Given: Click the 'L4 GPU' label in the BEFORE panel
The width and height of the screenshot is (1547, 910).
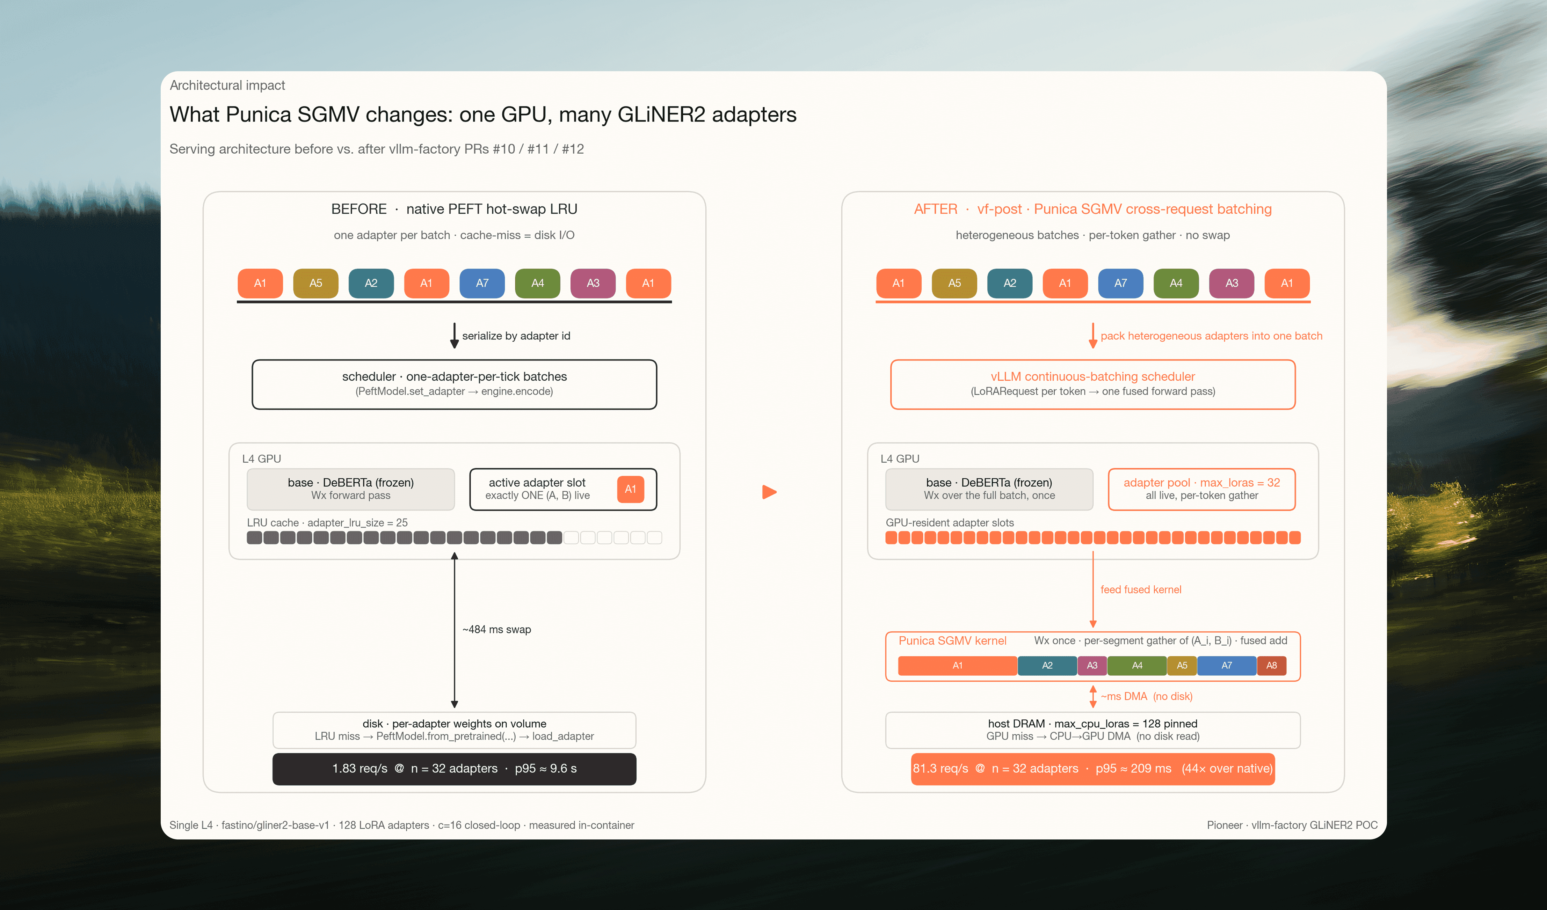Looking at the screenshot, I should point(262,459).
